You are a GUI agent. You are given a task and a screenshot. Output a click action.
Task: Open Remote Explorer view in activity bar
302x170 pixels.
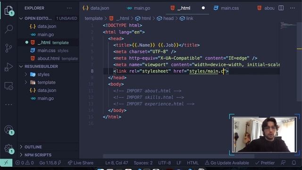pyautogui.click(x=8, y=86)
